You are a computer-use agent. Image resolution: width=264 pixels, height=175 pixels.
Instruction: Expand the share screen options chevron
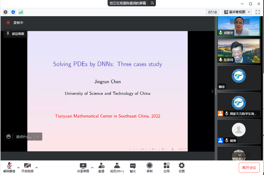[92, 167]
